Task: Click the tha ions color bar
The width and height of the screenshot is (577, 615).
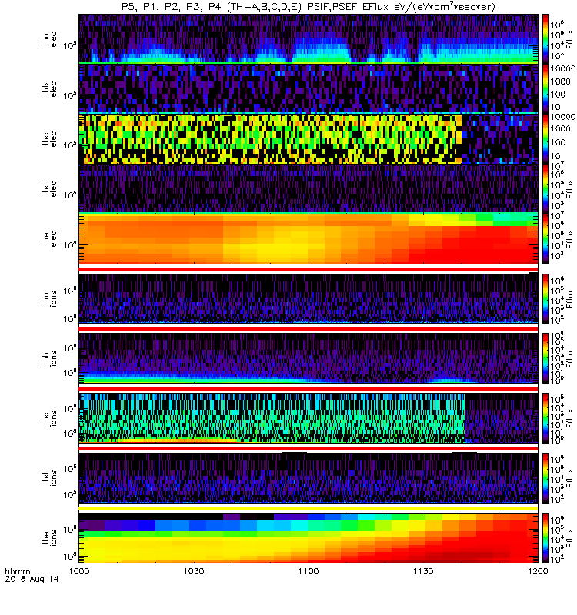Action: pos(545,298)
